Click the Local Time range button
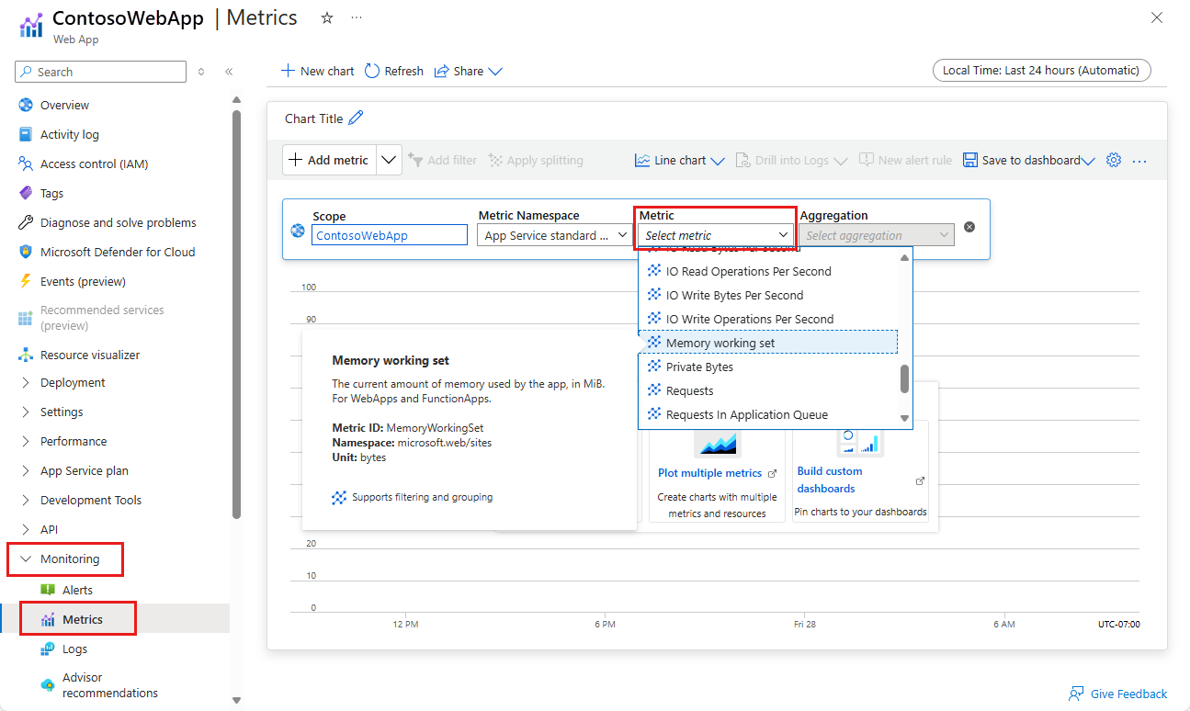Image resolution: width=1190 pixels, height=711 pixels. (x=1040, y=70)
